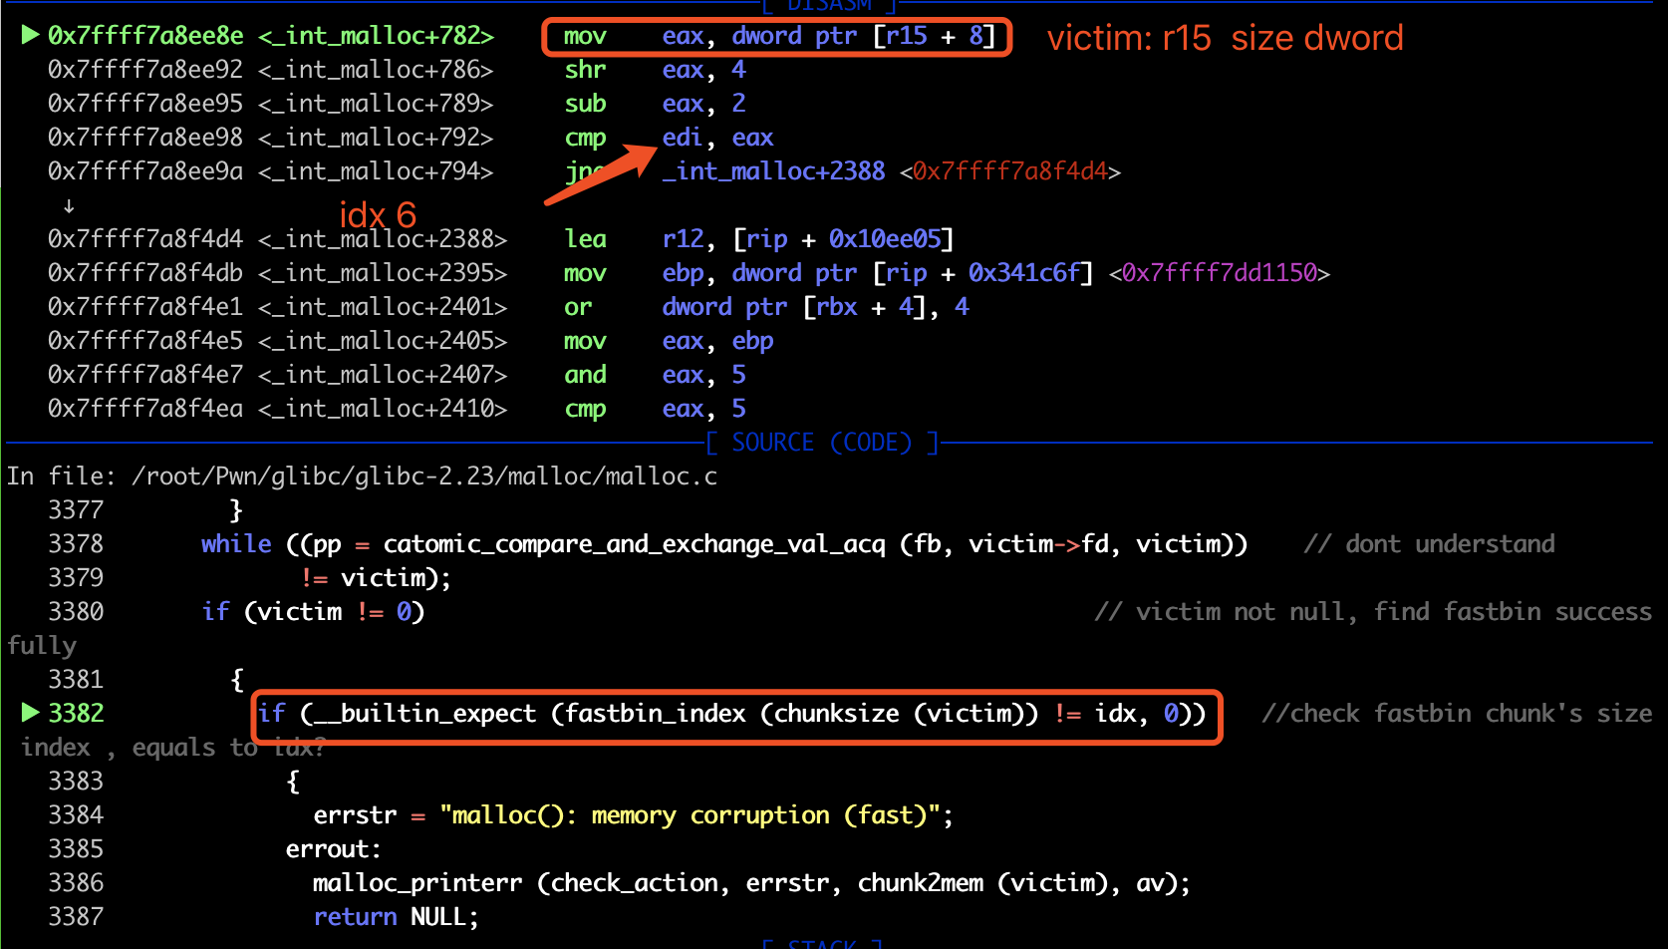Click the boxed mov eax, dword ptr instruction
The height and width of the screenshot is (949, 1668).
click(x=777, y=37)
